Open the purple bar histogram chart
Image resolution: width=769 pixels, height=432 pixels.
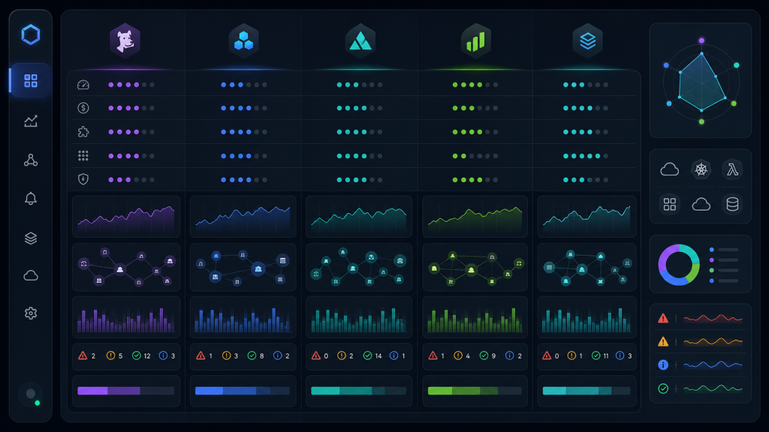tap(126, 317)
